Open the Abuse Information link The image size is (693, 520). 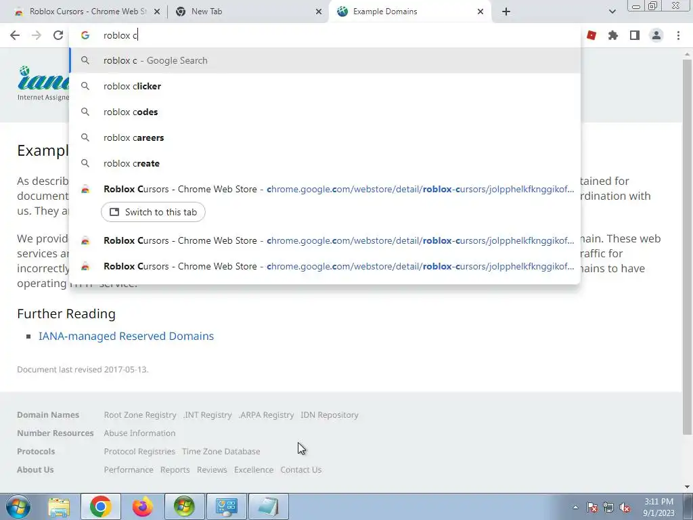[x=139, y=433]
